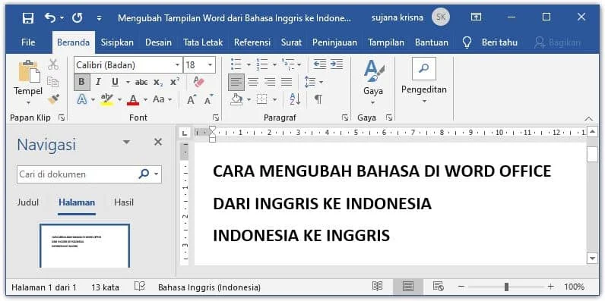
Task: Toggle subscript formatting
Action: pos(158,83)
